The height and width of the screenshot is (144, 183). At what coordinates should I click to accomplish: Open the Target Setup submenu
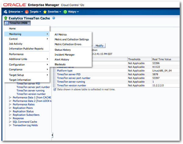[x=27, y=75]
